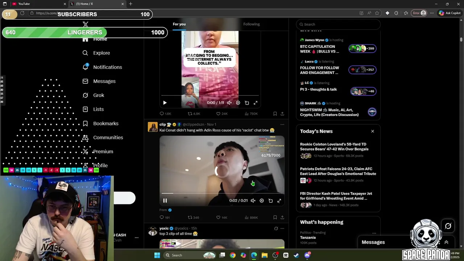Open video settings gear on 1:11 video

tap(238, 103)
